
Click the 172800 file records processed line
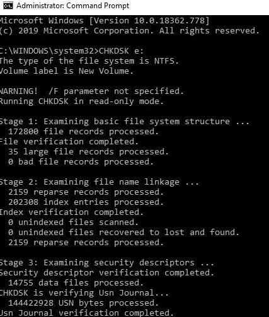click(x=83, y=132)
